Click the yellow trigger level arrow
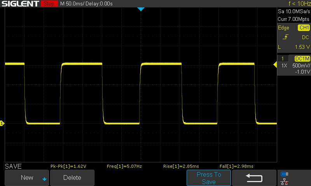 coord(275,64)
